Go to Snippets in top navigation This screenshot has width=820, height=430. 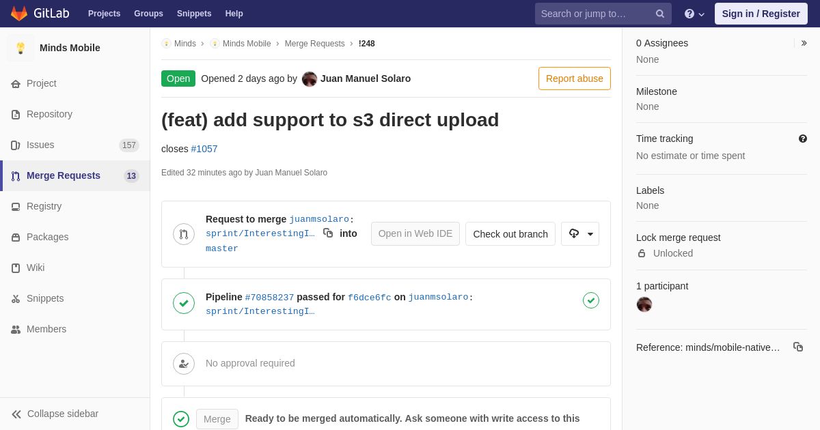[194, 14]
